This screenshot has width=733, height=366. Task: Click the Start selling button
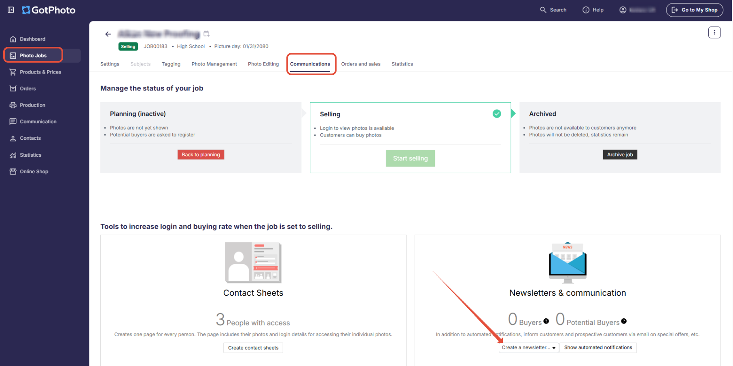pos(410,159)
